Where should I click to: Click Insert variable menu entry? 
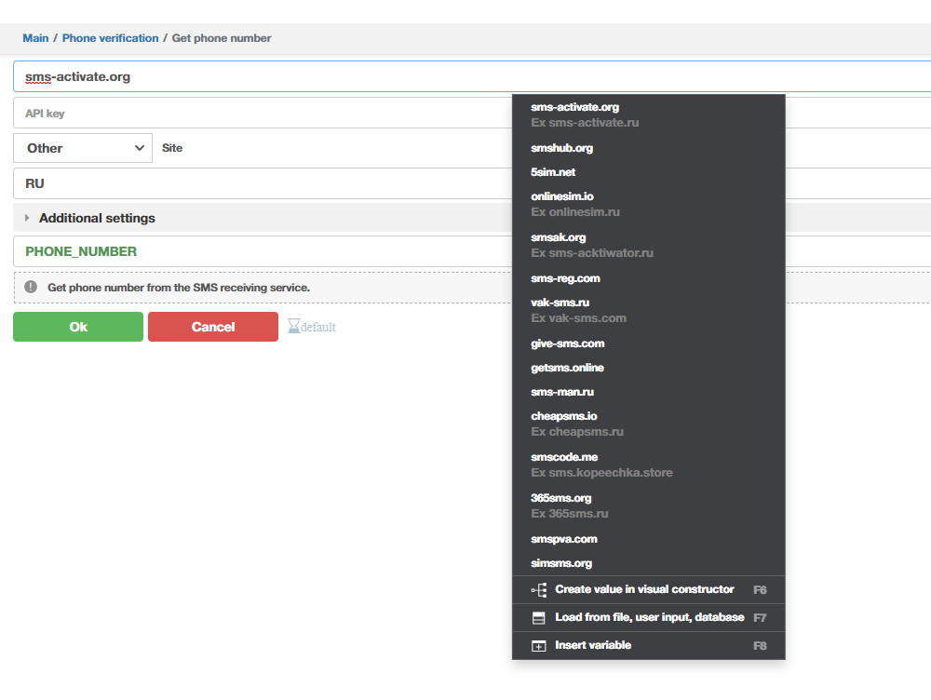(648, 645)
